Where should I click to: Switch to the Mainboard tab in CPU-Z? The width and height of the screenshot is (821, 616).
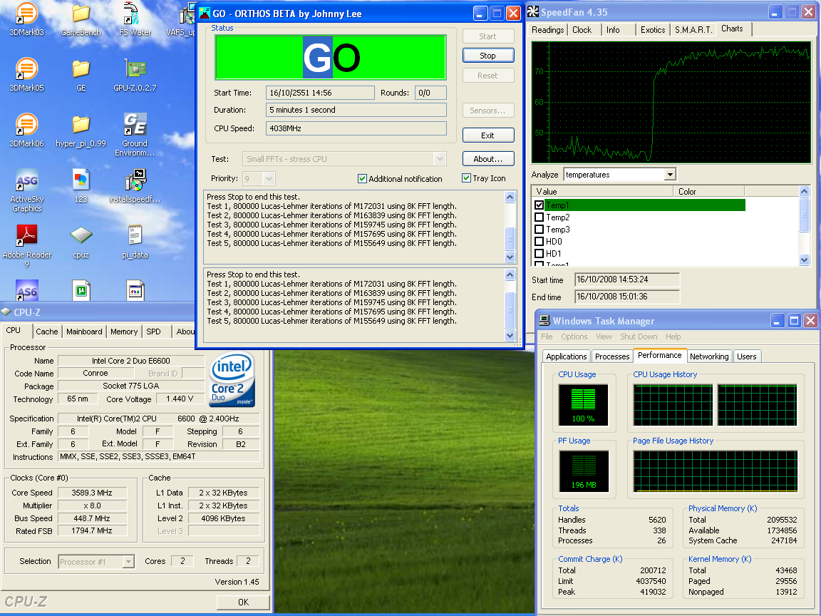point(84,332)
